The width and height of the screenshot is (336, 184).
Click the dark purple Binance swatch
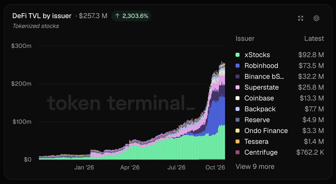238,76
